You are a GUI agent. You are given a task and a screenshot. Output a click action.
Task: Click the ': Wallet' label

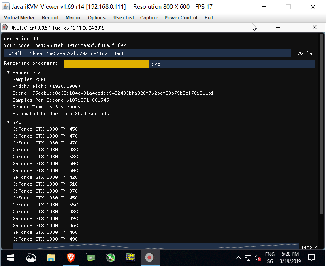(304, 53)
